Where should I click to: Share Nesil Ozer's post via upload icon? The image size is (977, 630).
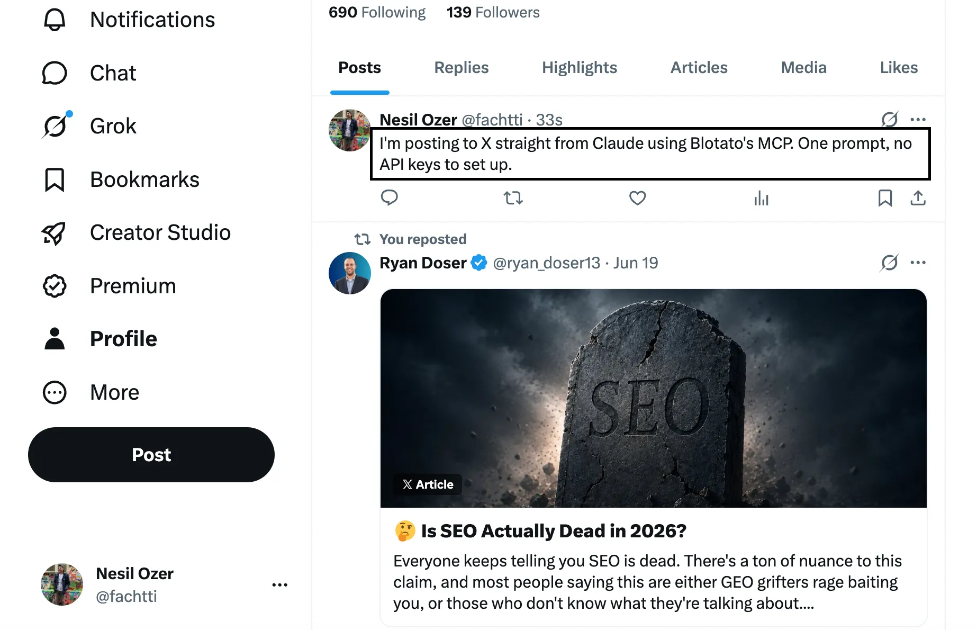pyautogui.click(x=918, y=198)
